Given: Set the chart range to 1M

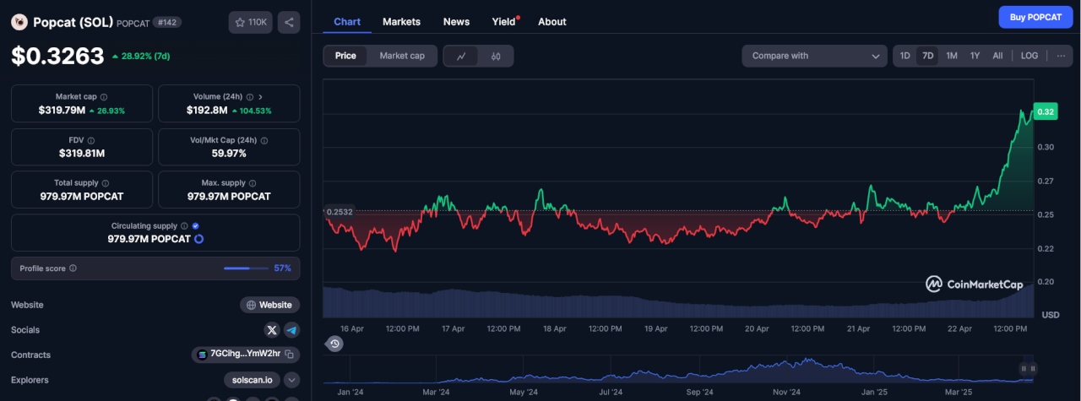Looking at the screenshot, I should point(952,56).
